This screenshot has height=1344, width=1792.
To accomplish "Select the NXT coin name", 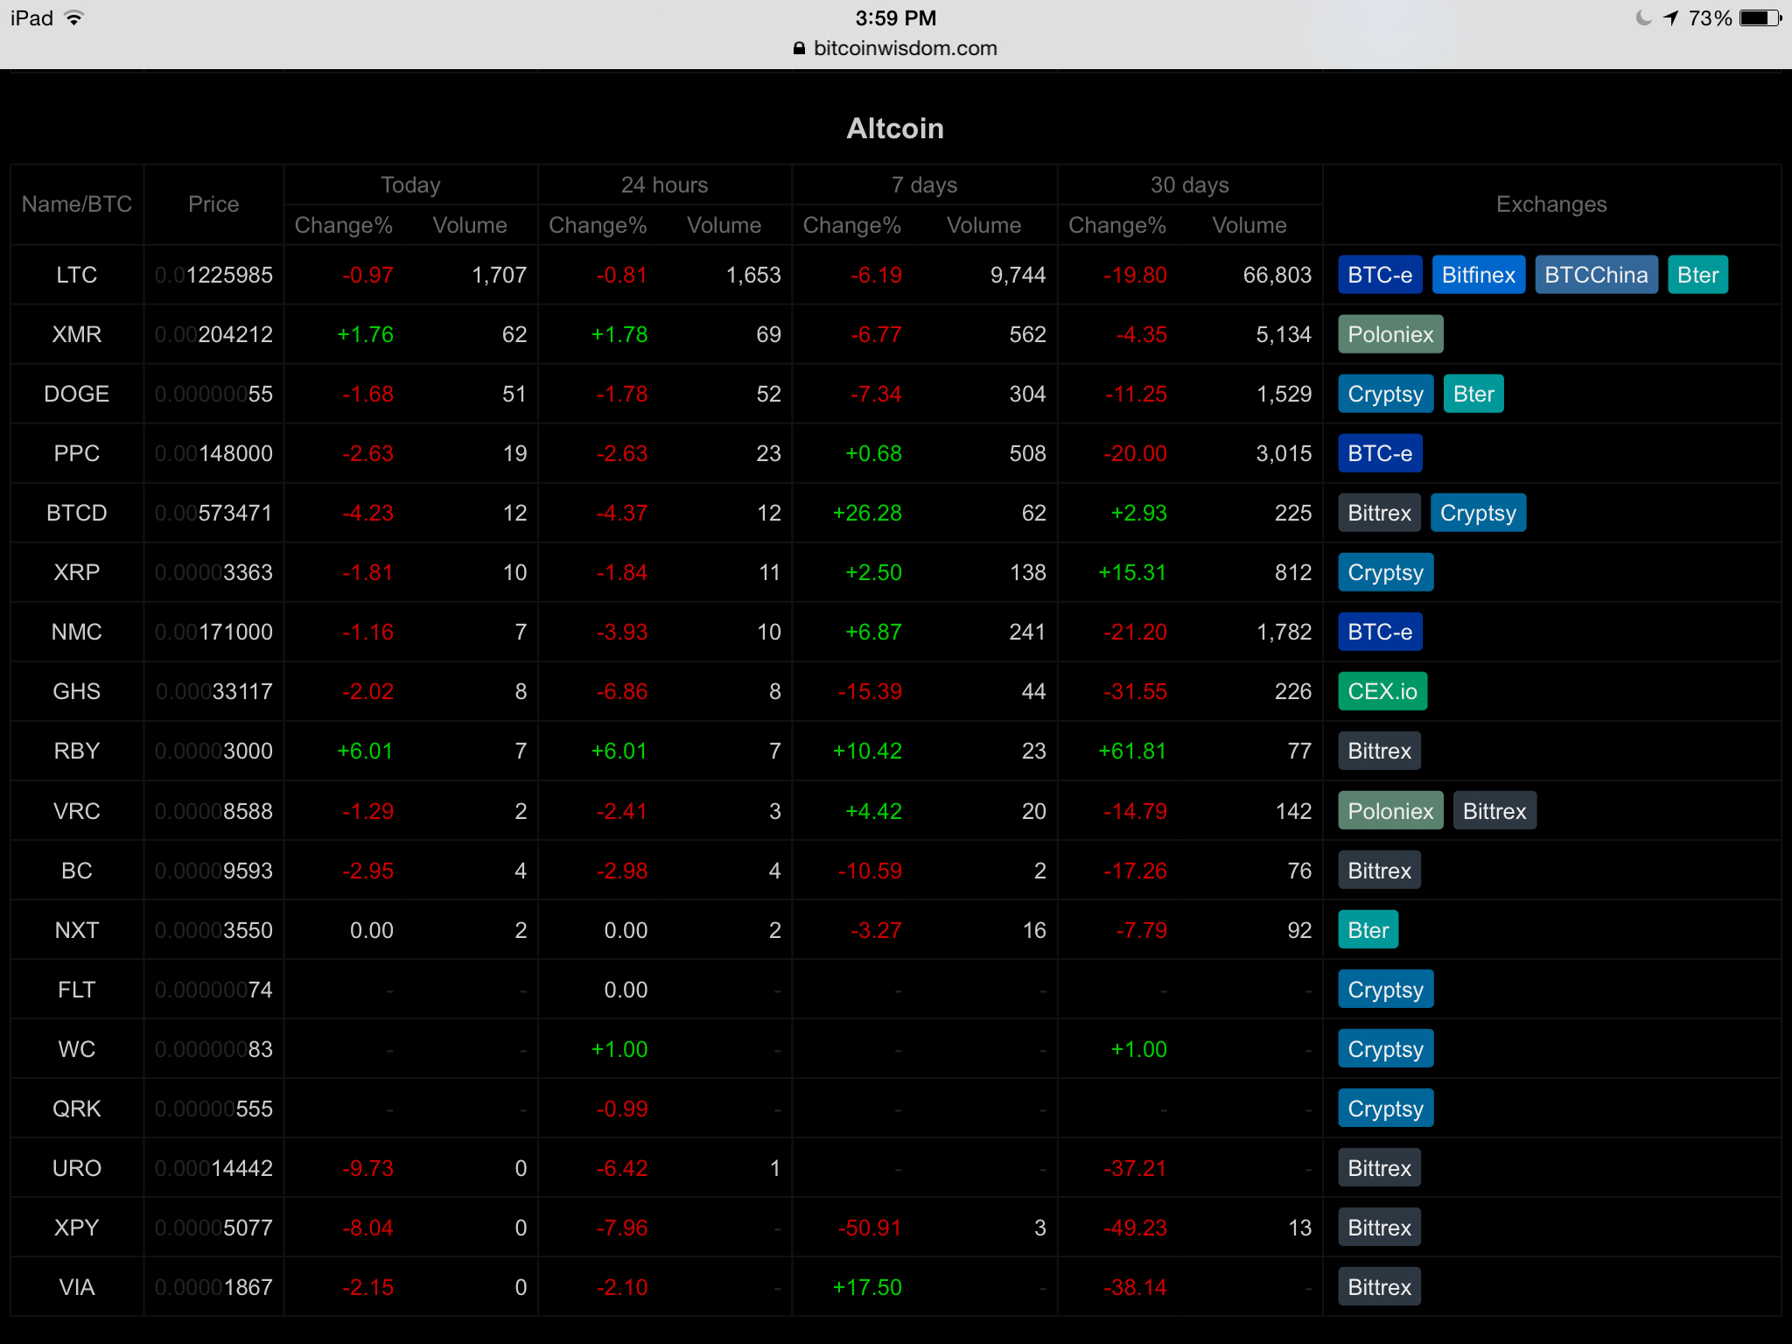I will [77, 930].
